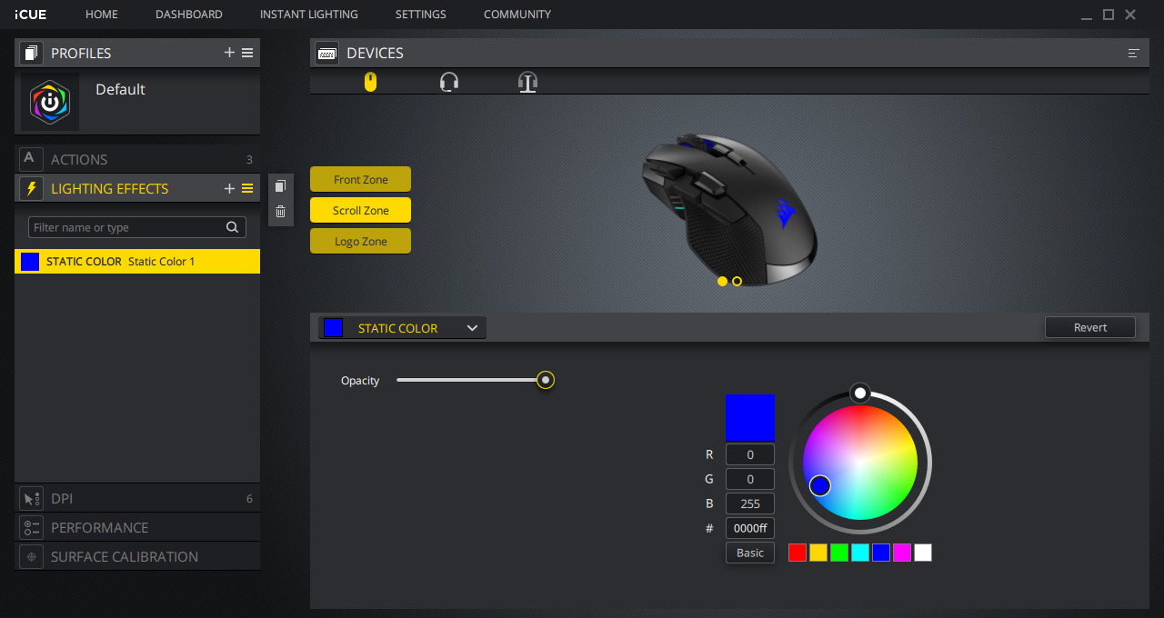The image size is (1164, 618).
Task: Open the Devices panel options menu
Action: pos(1134,53)
